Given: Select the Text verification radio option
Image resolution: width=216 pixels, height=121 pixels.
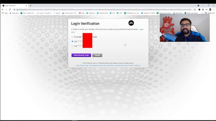Looking at the screenshot, I should coord(72,41).
